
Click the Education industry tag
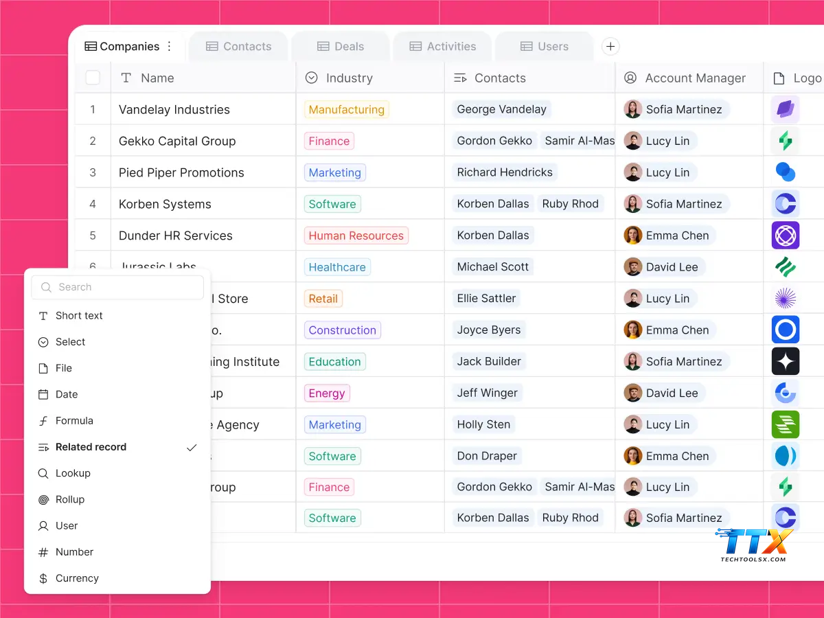click(335, 362)
